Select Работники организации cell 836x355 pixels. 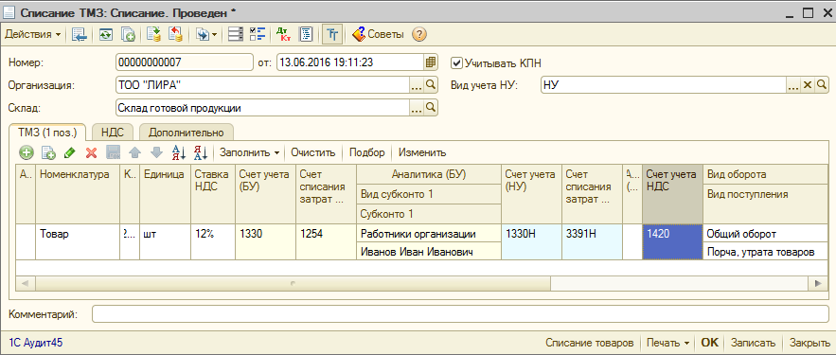coord(429,234)
